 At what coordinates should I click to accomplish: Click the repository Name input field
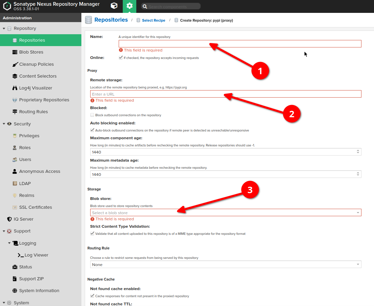pos(240,44)
